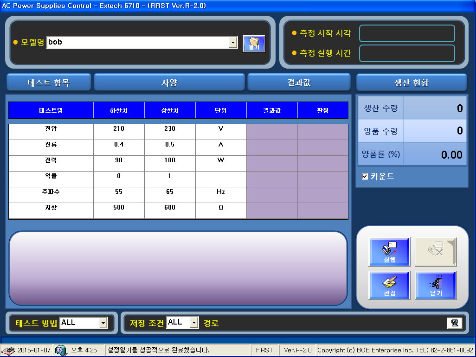This screenshot has height=357, width=476.
Task: Click the calendar icon beside the date
Action: pos(8,350)
